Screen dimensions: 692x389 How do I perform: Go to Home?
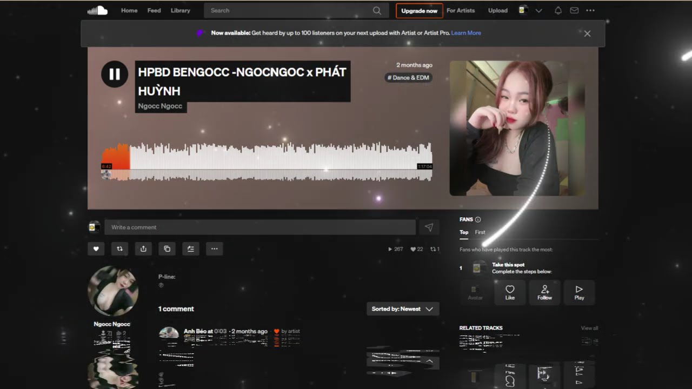pyautogui.click(x=129, y=10)
